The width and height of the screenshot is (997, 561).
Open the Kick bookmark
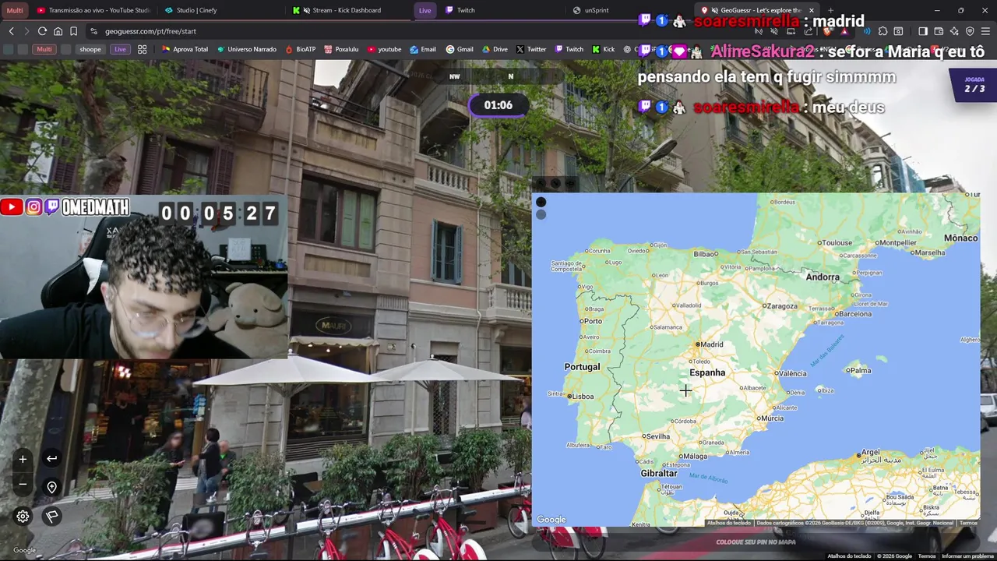coord(604,49)
